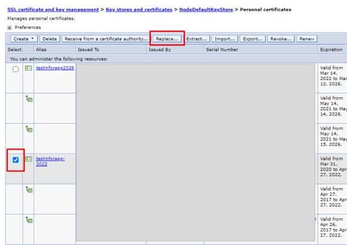
Task: Open the NodeDefaultKeyStore breadcrumb link
Action: point(206,9)
